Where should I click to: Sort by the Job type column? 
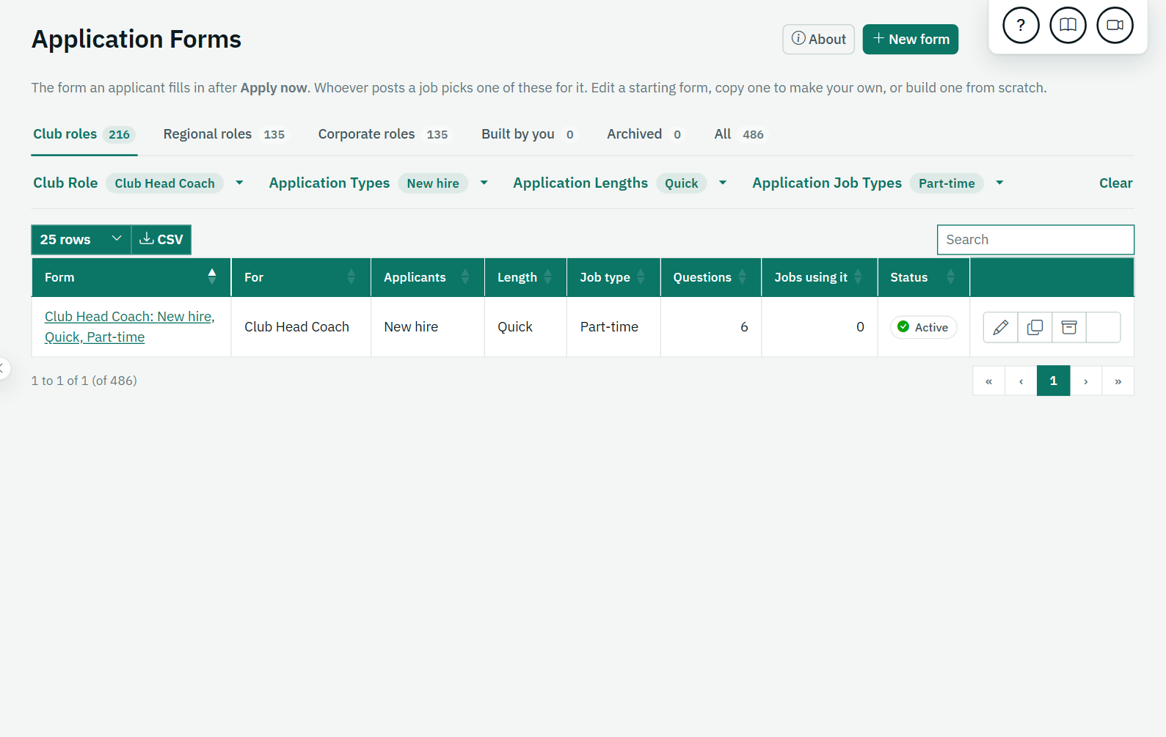pyautogui.click(x=613, y=277)
